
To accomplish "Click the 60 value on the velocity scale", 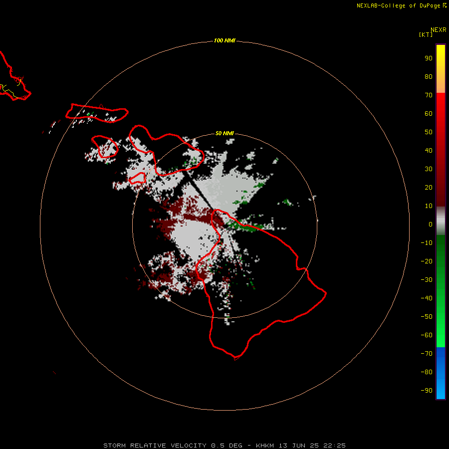I will 429,114.
